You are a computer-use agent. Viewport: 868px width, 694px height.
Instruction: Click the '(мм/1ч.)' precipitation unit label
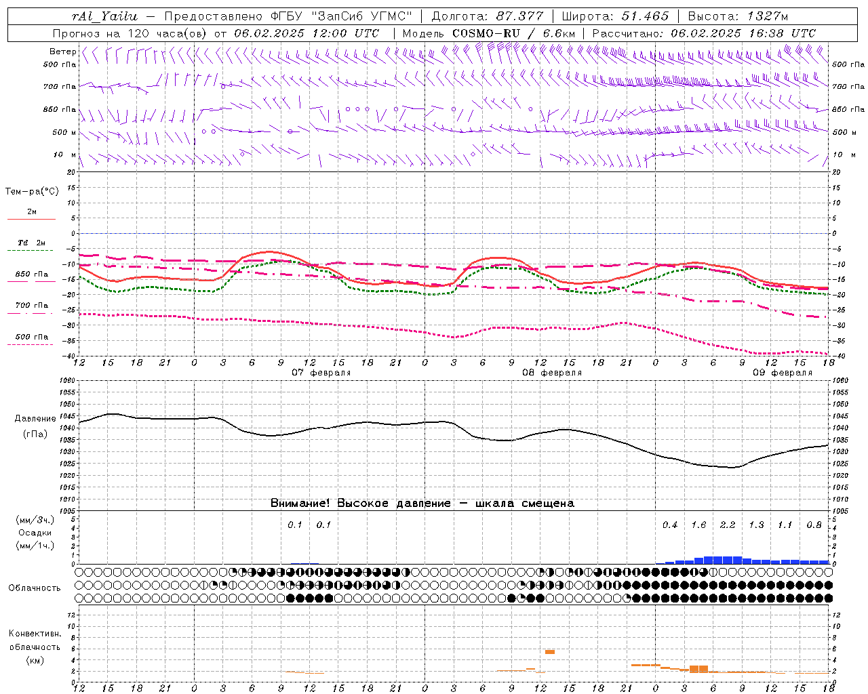click(x=35, y=546)
